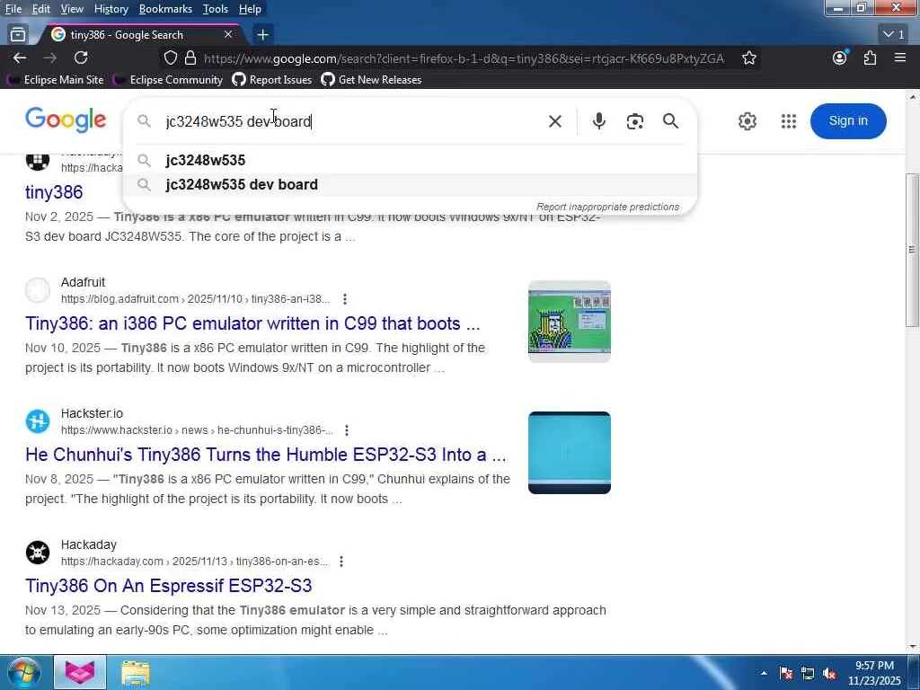Open Google quick settings gear
Image resolution: width=920 pixels, height=690 pixels.
tap(747, 121)
